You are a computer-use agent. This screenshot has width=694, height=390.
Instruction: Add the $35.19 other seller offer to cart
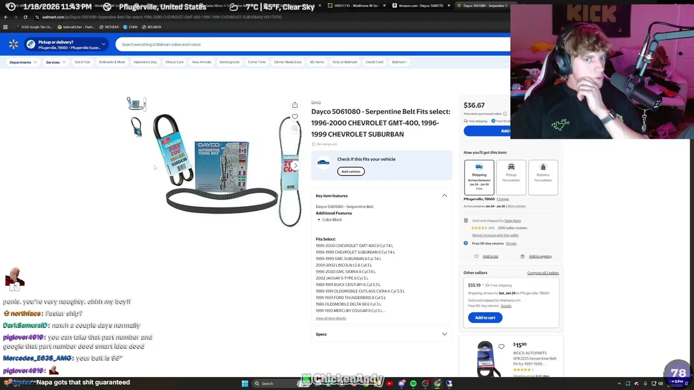click(485, 317)
